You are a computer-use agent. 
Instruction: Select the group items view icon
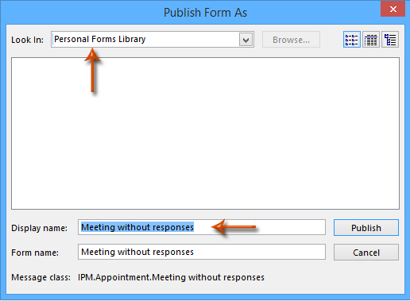click(x=390, y=40)
